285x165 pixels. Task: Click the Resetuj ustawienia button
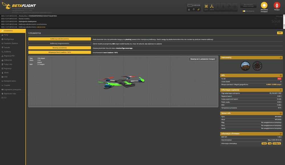(x=60, y=48)
